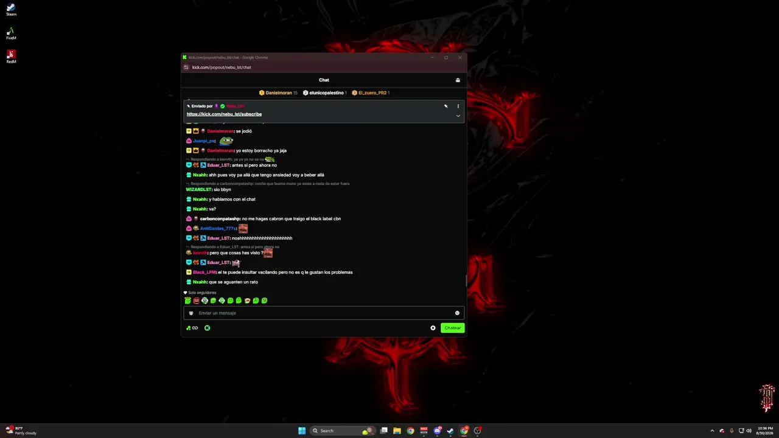
Task: Click the green Chatear button
Action: 453,328
